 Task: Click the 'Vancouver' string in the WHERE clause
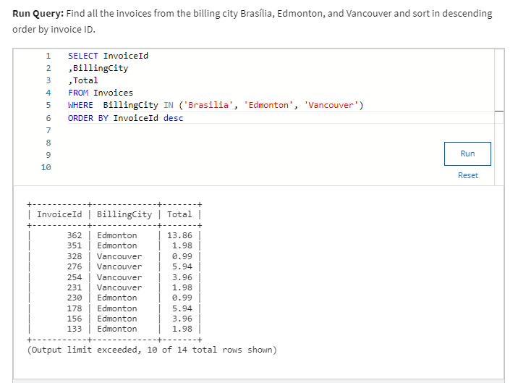click(331, 105)
